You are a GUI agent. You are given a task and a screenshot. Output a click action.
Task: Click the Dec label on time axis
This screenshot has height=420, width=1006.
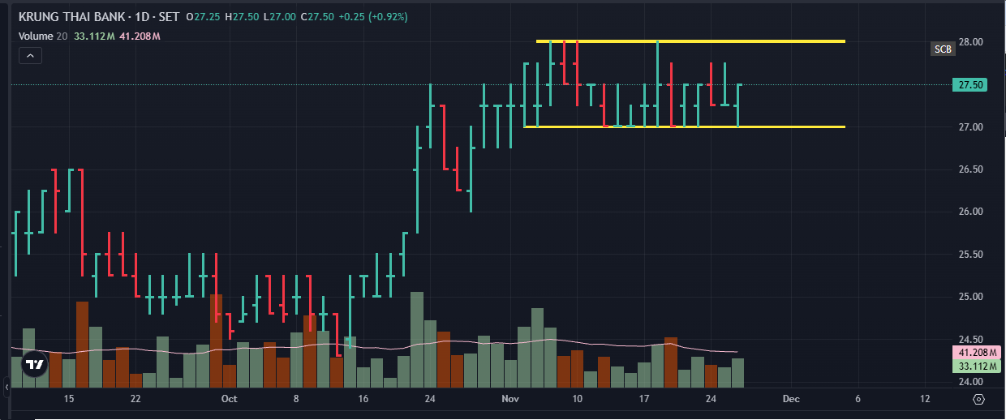click(x=791, y=399)
